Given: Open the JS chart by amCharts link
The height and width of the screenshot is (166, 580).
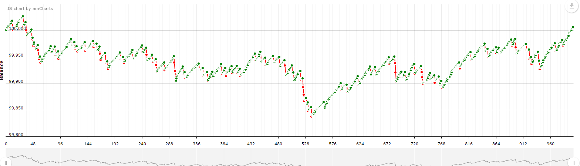Looking at the screenshot, I should pyautogui.click(x=30, y=8).
